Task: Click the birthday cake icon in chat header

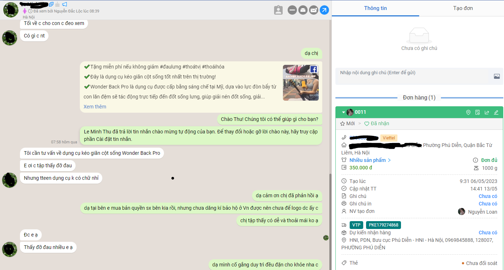Action: 57,4
